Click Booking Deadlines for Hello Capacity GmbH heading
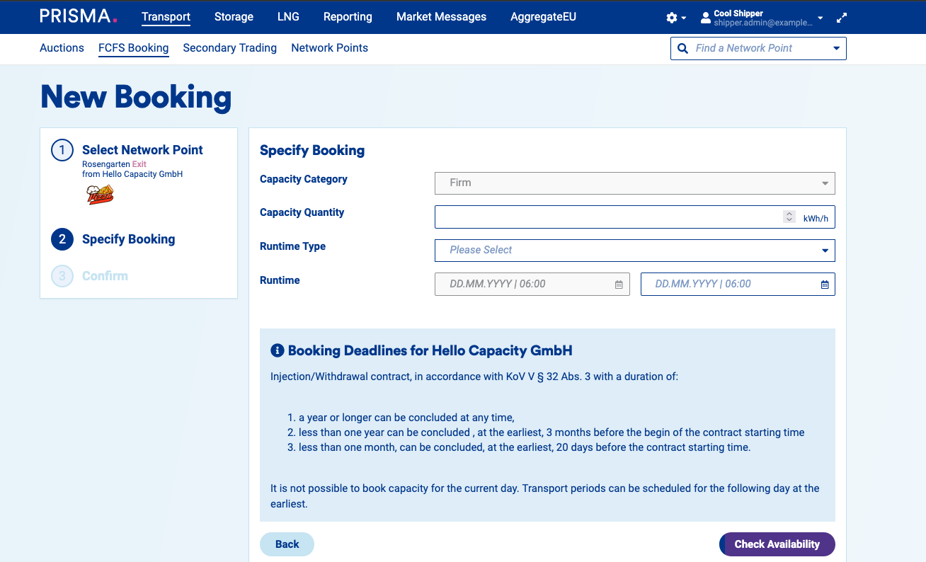 coord(430,350)
